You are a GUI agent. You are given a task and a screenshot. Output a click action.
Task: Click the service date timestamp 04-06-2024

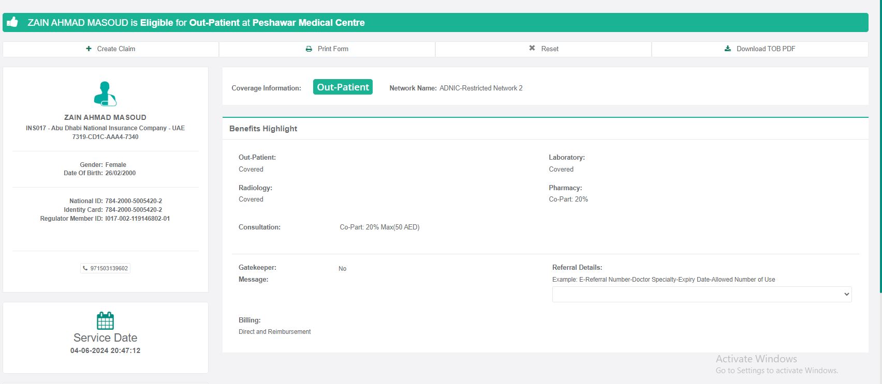coord(105,350)
